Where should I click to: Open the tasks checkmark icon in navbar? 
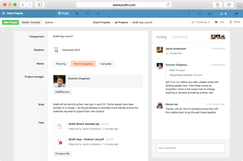(x=98, y=13)
